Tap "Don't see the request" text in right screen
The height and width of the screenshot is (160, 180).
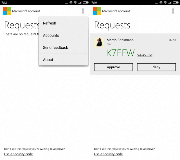point(124,149)
